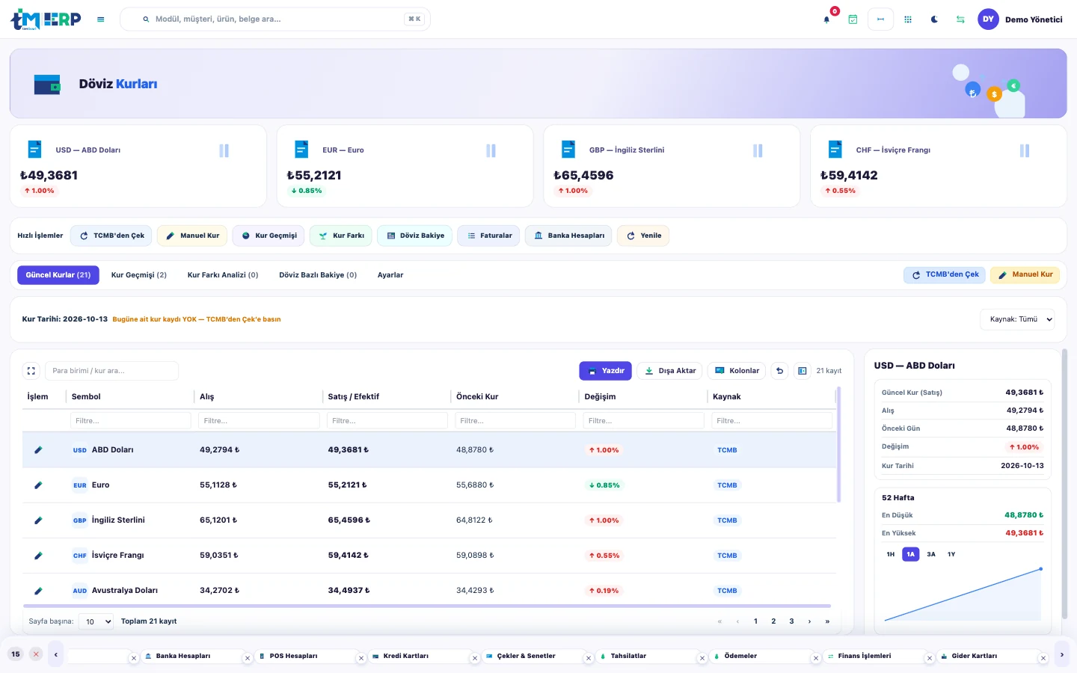The width and height of the screenshot is (1077, 673).
Task: Open the Ödemeler bottom tab
Action: 740,656
